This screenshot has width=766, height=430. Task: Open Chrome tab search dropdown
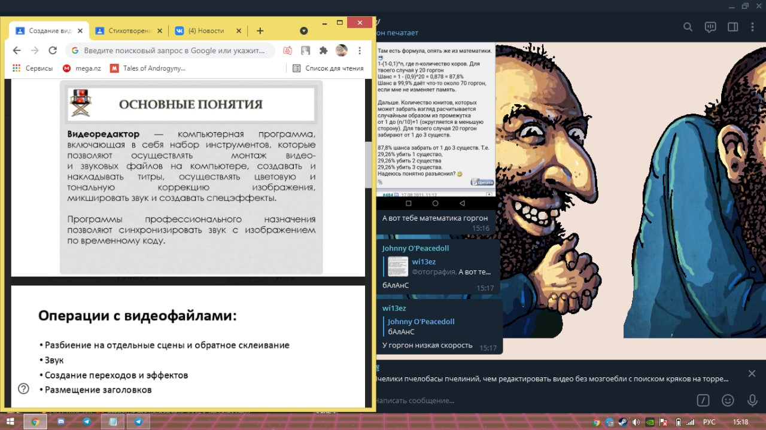click(x=303, y=31)
